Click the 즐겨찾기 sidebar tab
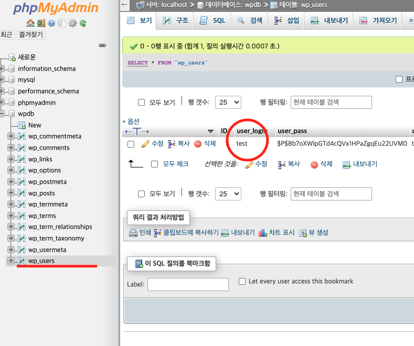Screen dimensions: 414x346 (31, 35)
